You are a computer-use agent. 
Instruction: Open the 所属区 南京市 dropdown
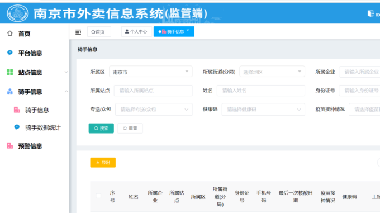(x=151, y=72)
